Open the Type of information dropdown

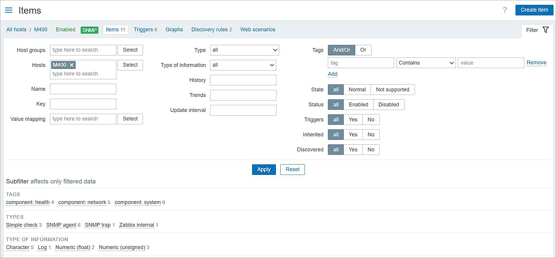click(243, 65)
